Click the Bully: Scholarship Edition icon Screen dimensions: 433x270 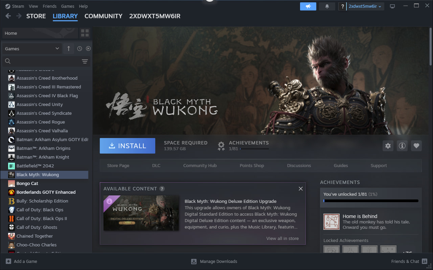[12, 201]
